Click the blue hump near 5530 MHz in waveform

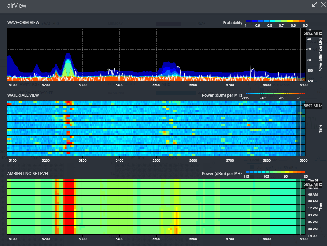[168, 68]
